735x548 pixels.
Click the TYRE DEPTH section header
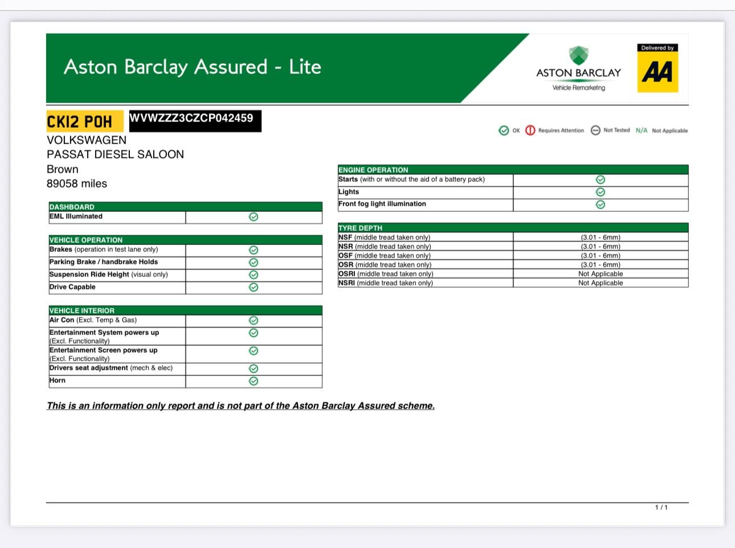pos(360,228)
